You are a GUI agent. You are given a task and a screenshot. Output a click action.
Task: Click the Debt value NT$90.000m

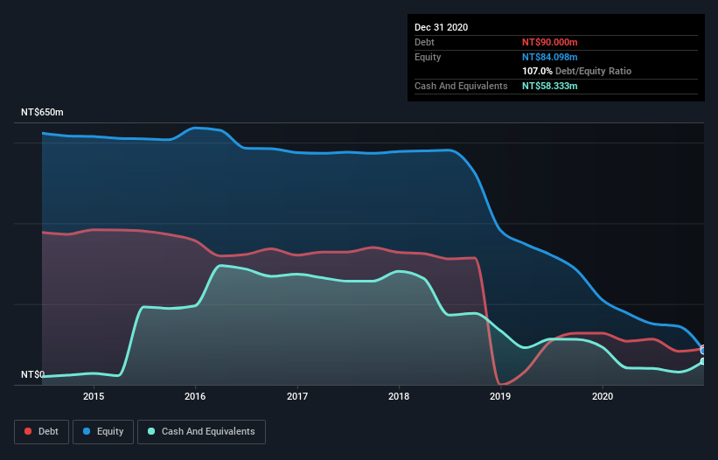[x=549, y=42]
